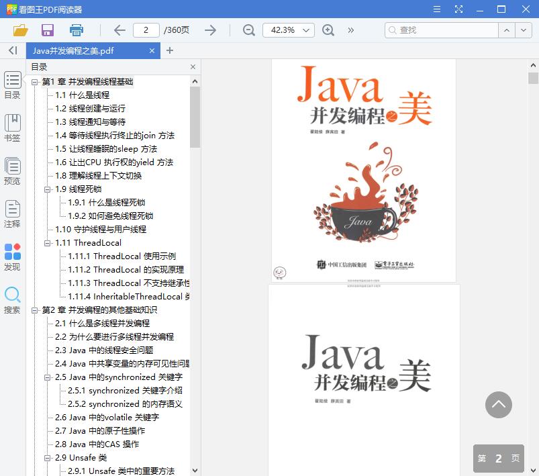Open the 搜索 search panel
Viewport: 539px width, 476px height.
pyautogui.click(x=13, y=300)
